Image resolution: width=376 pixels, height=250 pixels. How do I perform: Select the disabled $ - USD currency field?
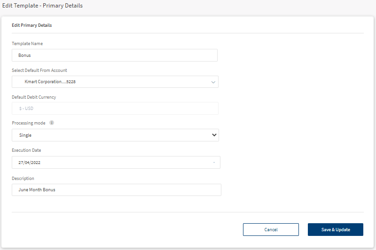click(x=115, y=109)
